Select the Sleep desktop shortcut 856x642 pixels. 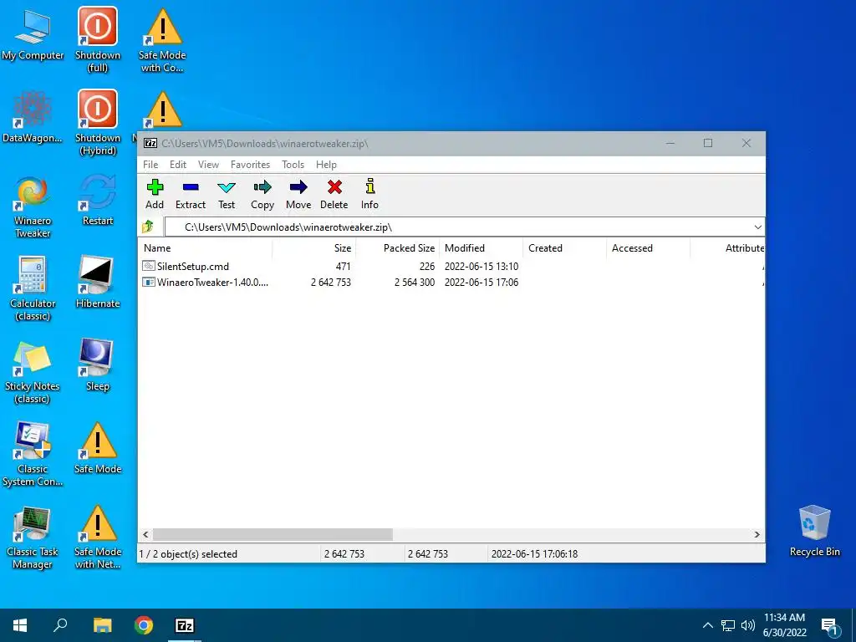click(98, 365)
